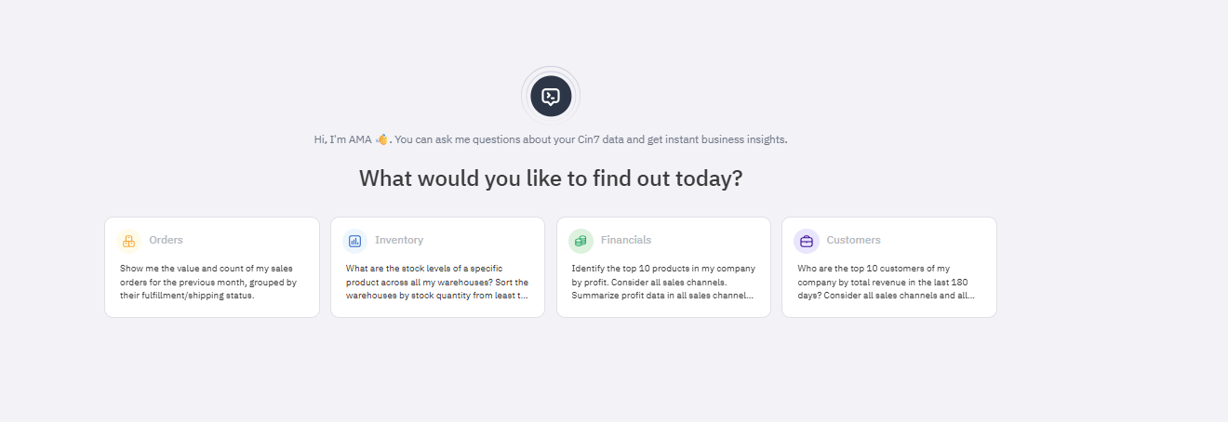The width and height of the screenshot is (1228, 422).
Task: Select the Orders card title
Action: pyautogui.click(x=166, y=240)
